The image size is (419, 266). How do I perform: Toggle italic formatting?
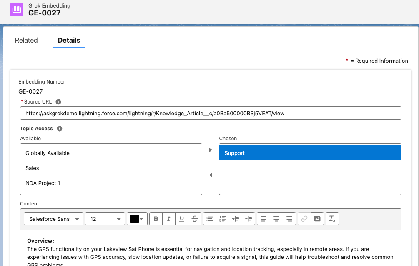pos(169,219)
